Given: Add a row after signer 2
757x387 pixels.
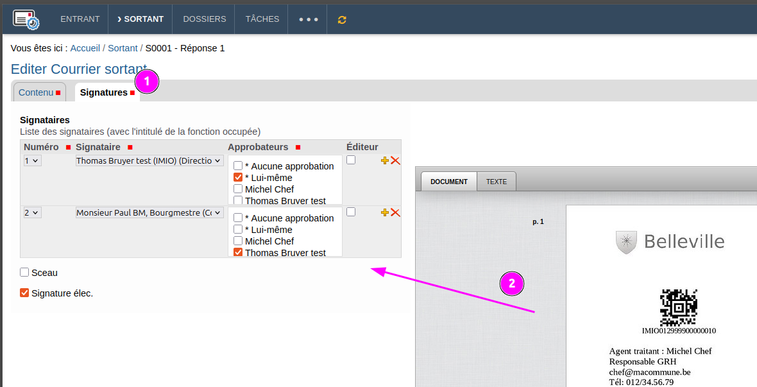Looking at the screenshot, I should [385, 212].
